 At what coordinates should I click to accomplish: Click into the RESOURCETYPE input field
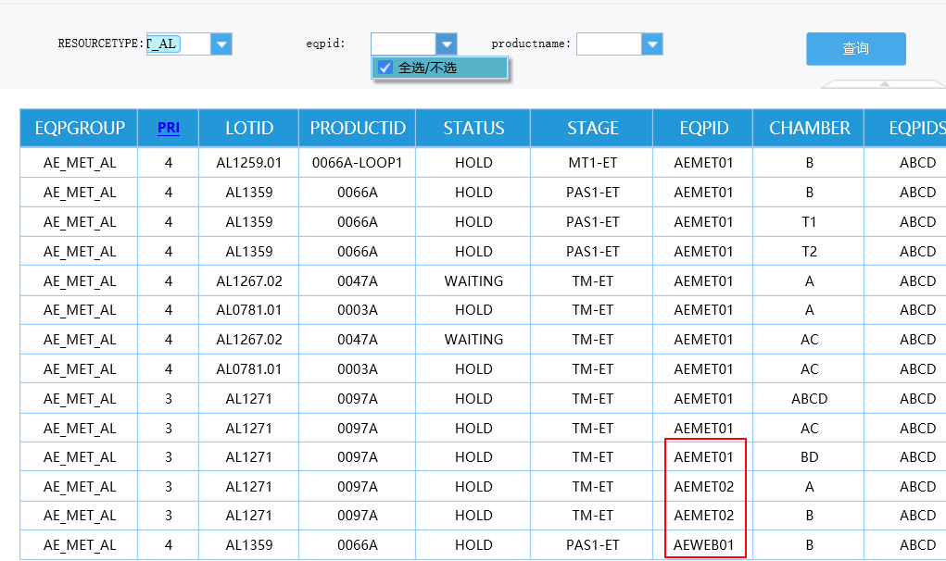178,44
